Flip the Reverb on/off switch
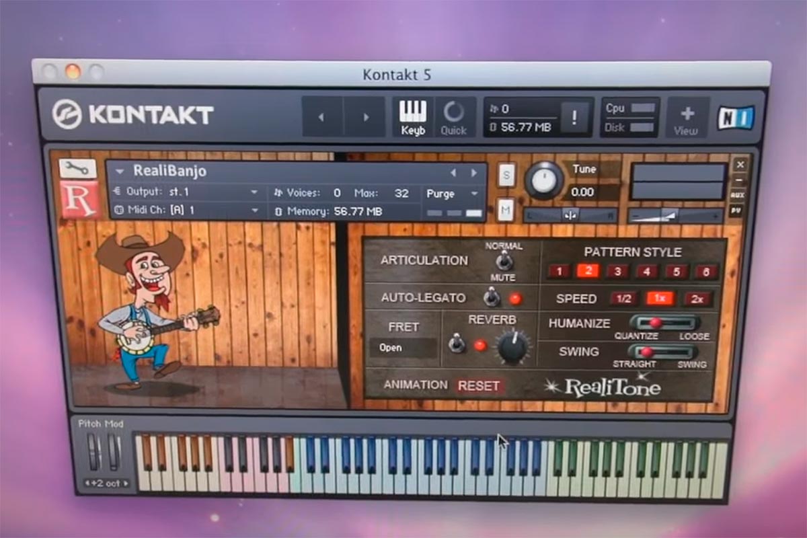 click(x=457, y=344)
